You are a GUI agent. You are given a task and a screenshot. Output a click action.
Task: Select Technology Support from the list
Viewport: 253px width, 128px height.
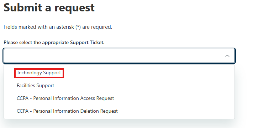pos(119,73)
